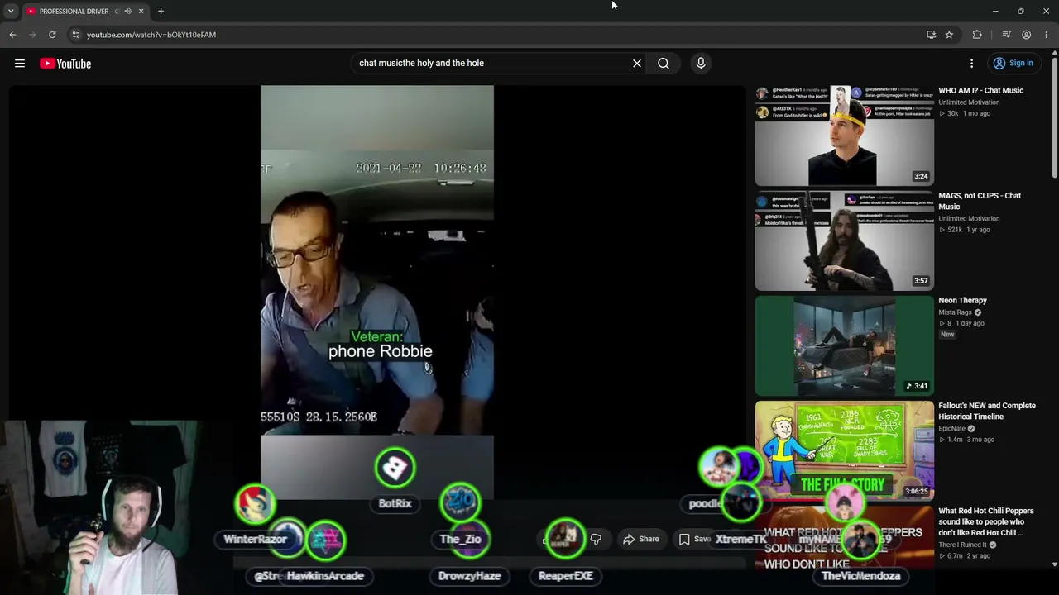1059x595 pixels.
Task: Open the MAGS, not CLIPS video thumbnail
Action: 844,240
